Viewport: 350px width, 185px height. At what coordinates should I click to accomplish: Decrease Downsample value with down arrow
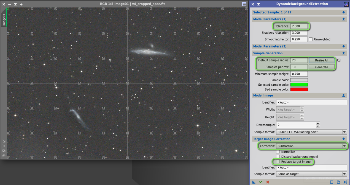click(x=318, y=126)
